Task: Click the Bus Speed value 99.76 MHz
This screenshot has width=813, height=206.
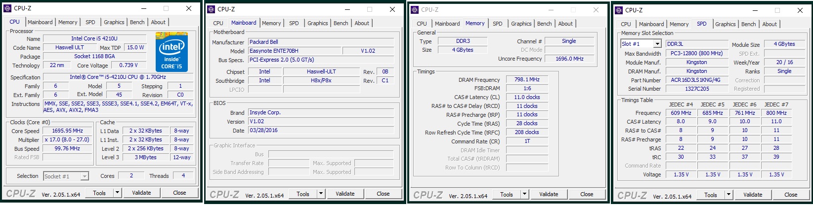Action: point(68,148)
